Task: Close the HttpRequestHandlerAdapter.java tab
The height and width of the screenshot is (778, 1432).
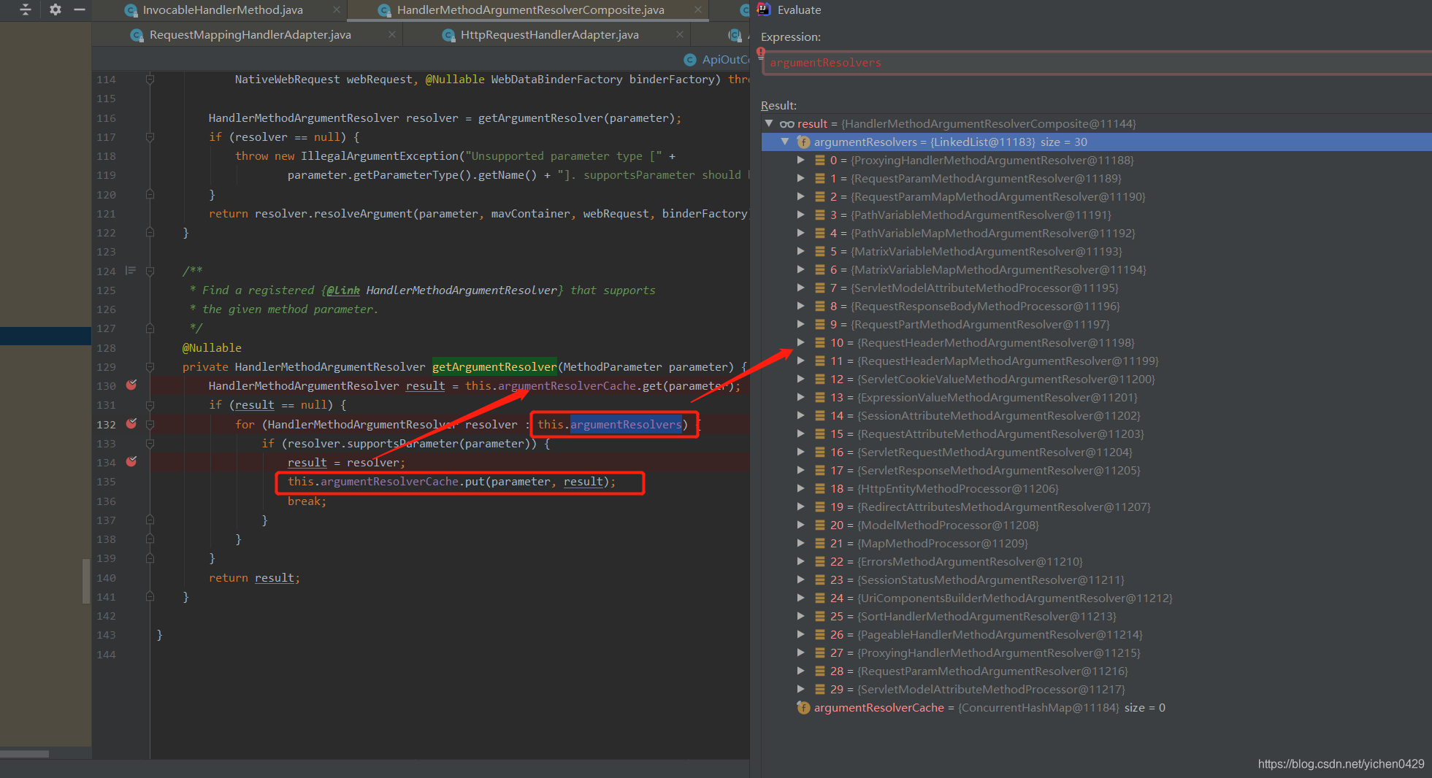Action: tap(680, 34)
